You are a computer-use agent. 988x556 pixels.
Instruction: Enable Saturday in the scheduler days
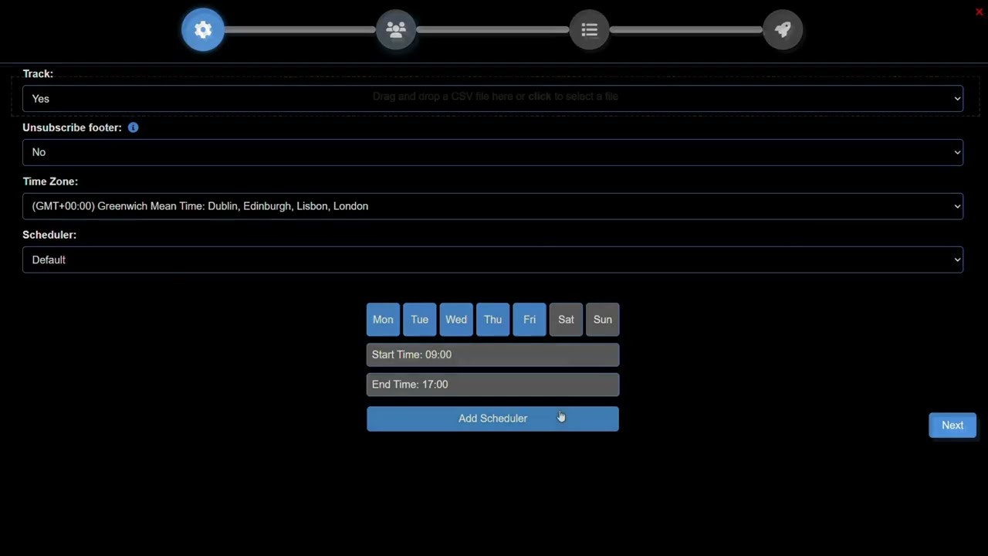[x=566, y=319]
